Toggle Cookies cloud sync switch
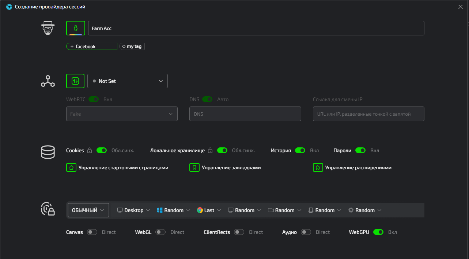469x259 pixels. pos(102,150)
